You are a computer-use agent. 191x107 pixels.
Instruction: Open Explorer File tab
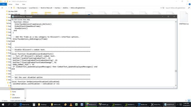coord(3,4)
